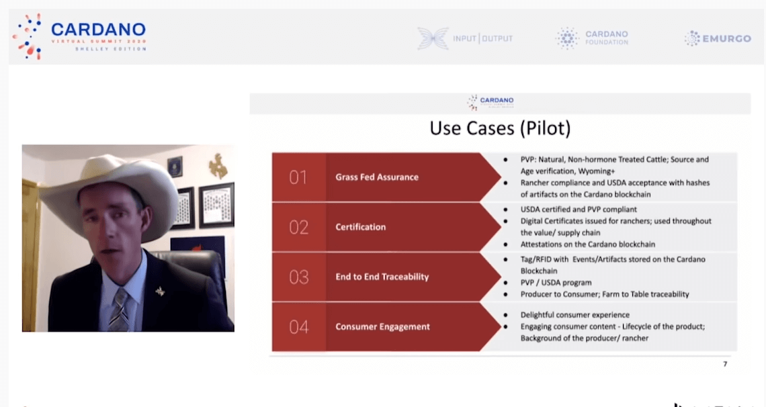Image resolution: width=766 pixels, height=407 pixels.
Task: Click 'Delightful consumer experience' bullet
Action: [575, 315]
